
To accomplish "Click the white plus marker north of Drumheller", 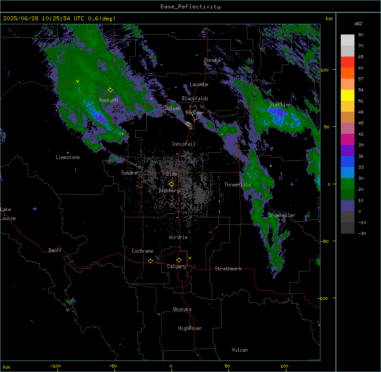I will coord(271,166).
